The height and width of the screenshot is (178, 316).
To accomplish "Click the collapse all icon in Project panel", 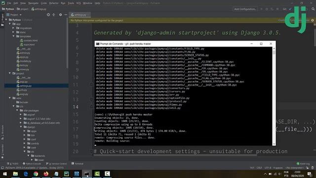I will [x=54, y=15].
